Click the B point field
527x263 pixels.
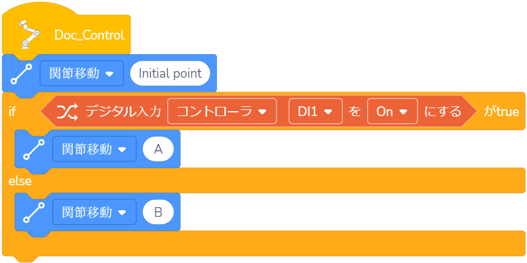[158, 213]
